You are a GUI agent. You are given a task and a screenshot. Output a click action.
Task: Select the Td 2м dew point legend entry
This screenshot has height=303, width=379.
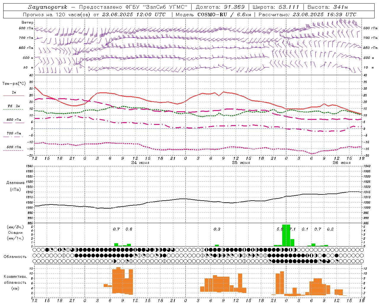(x=14, y=106)
